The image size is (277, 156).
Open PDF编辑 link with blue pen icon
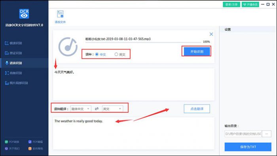click(36, 142)
